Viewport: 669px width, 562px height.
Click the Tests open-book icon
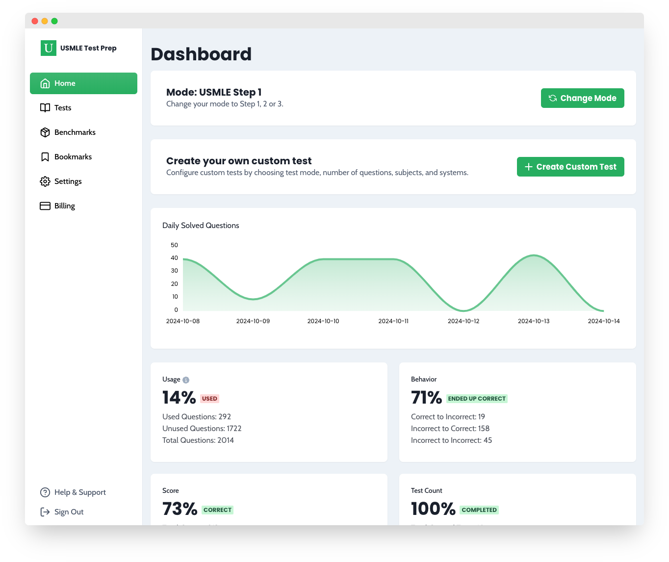tap(45, 108)
